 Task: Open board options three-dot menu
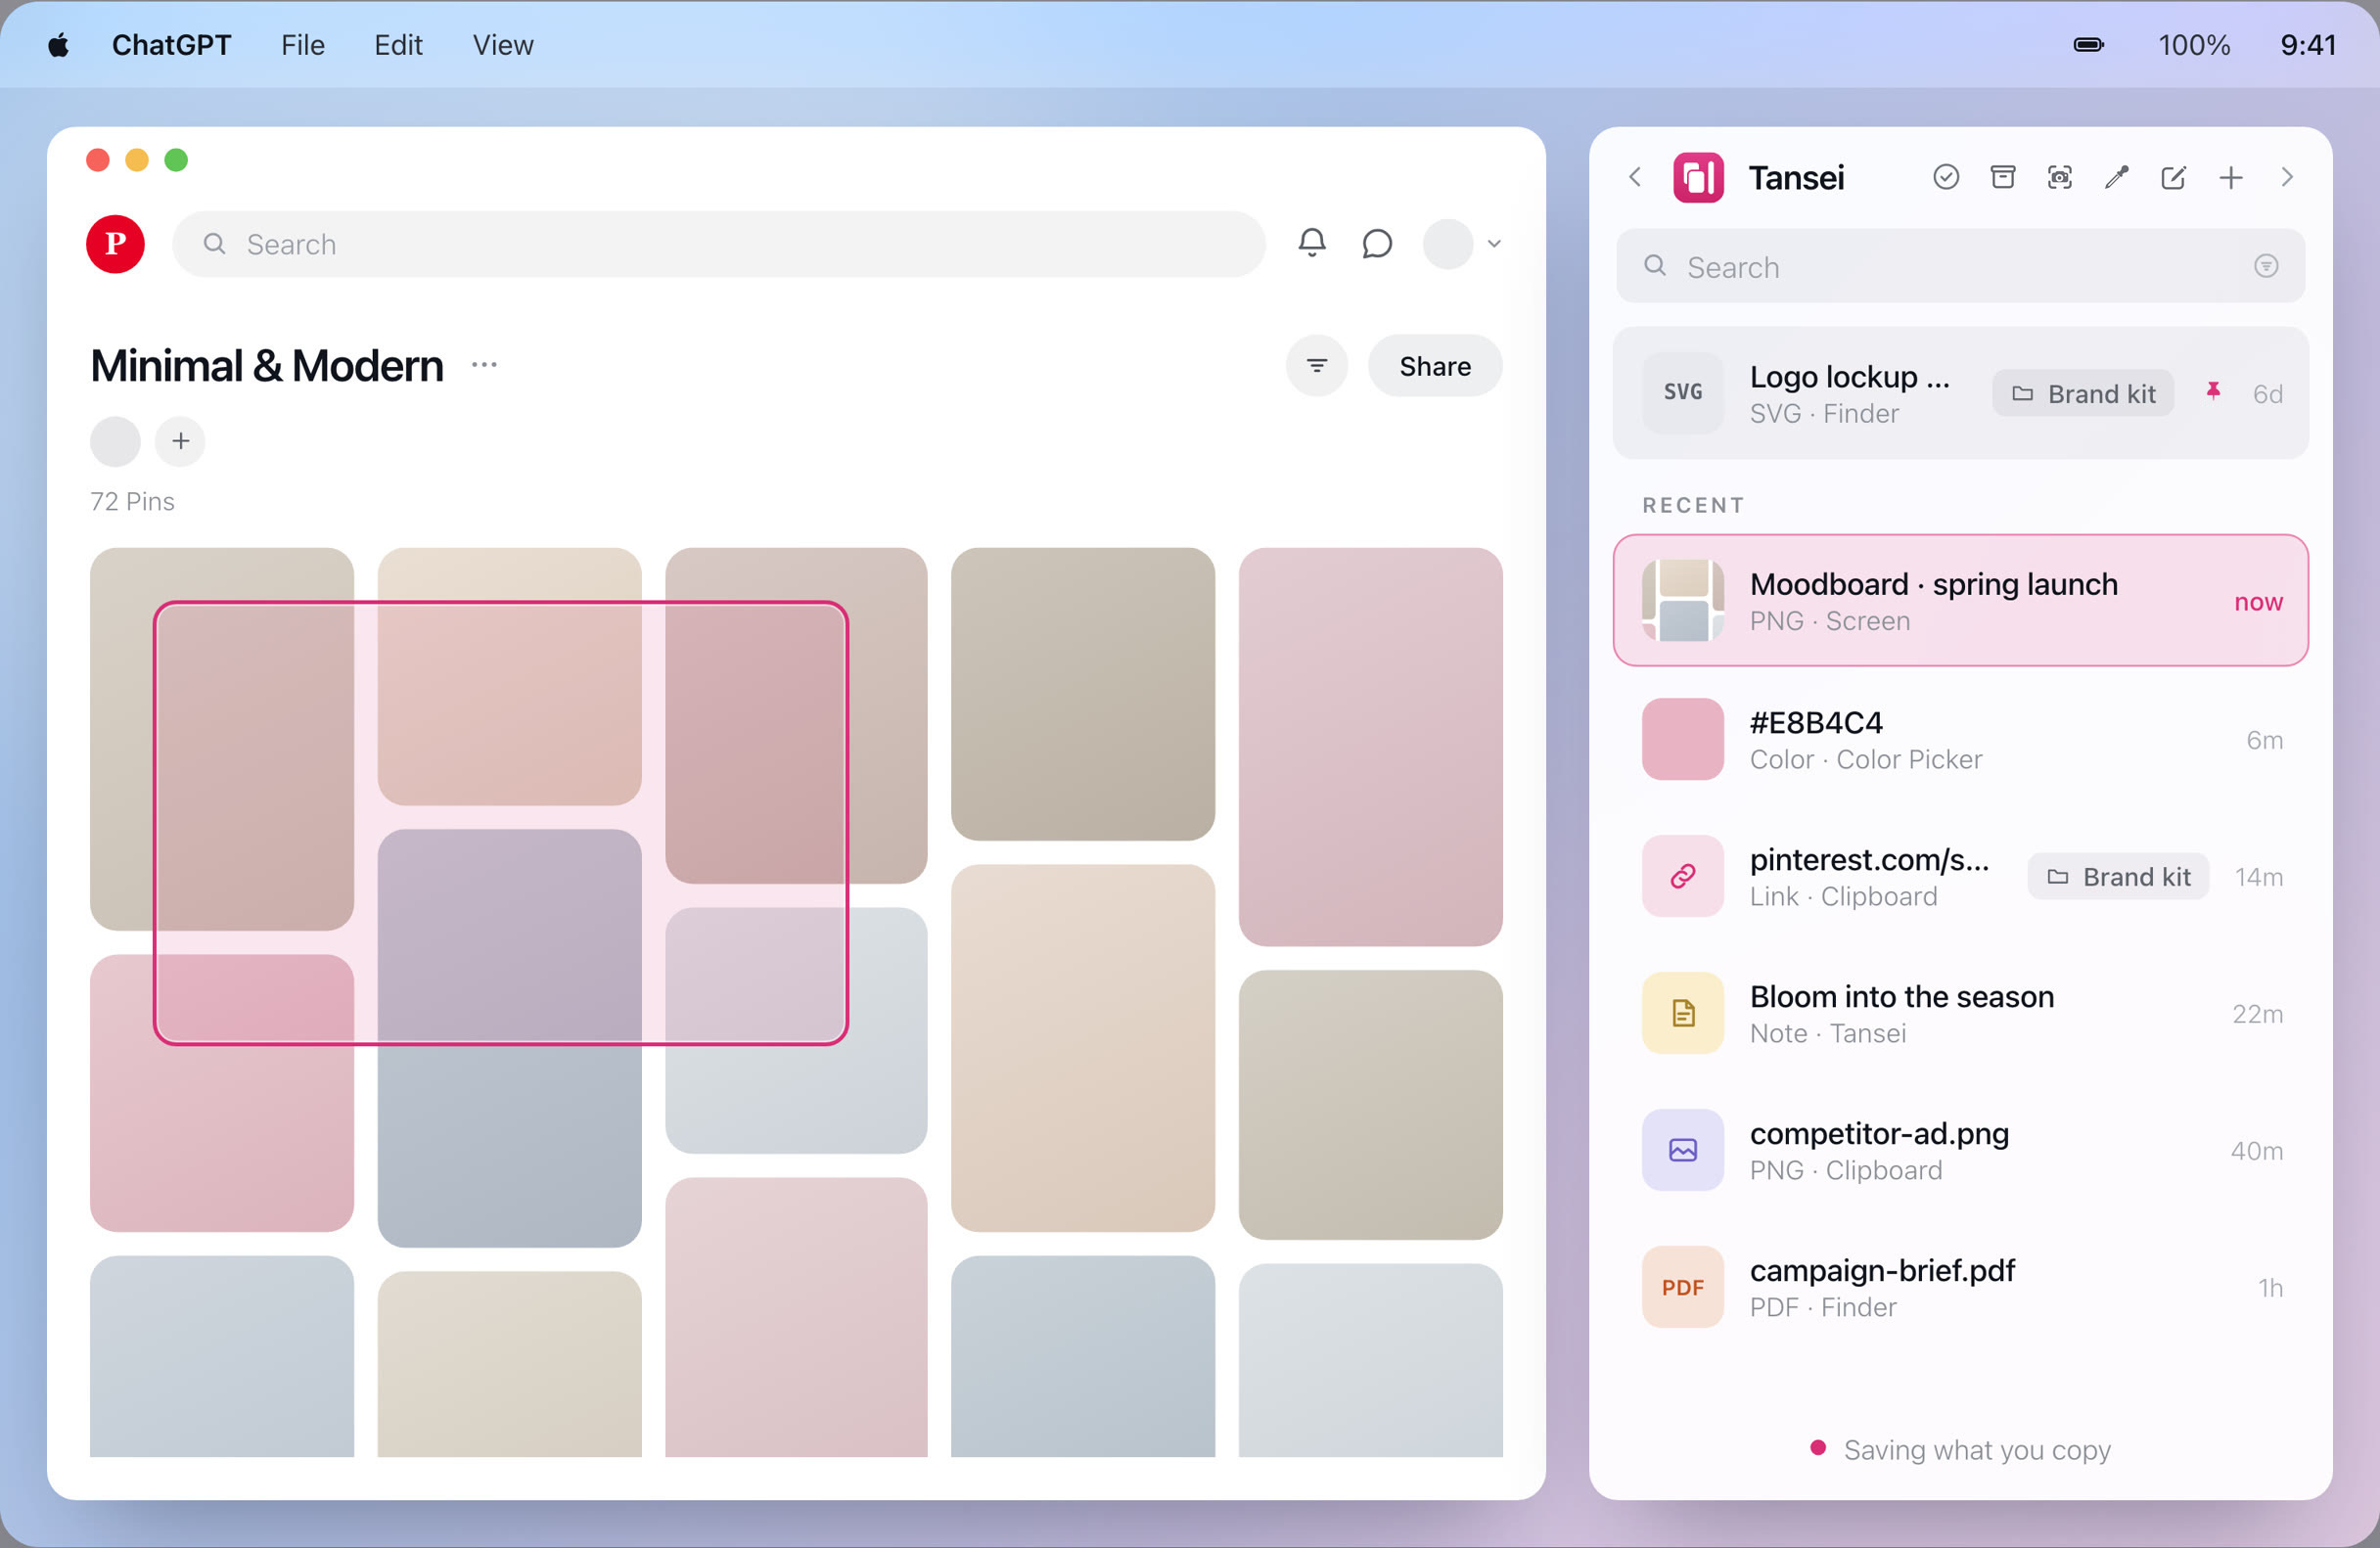484,365
